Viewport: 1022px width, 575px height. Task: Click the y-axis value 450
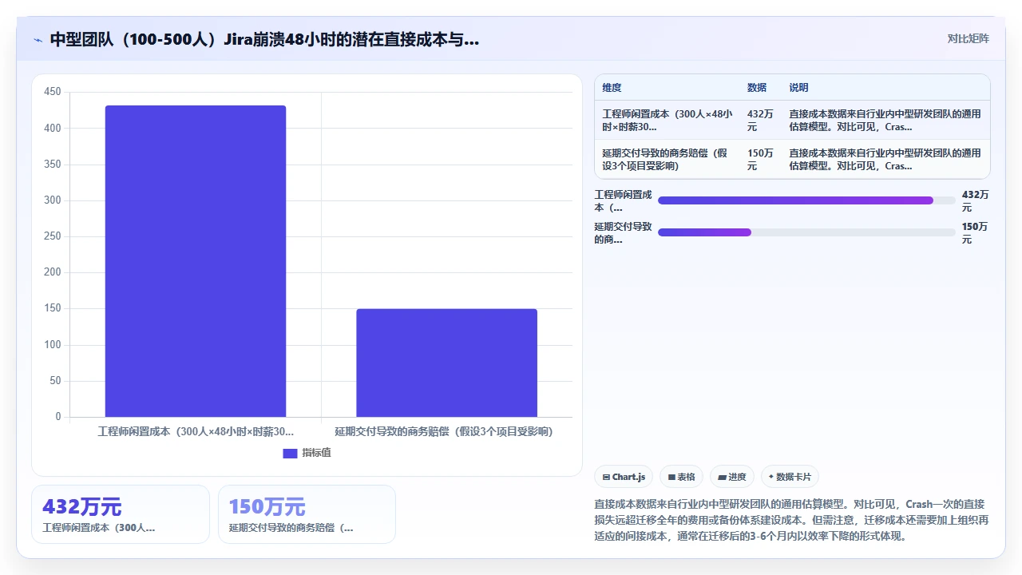(x=53, y=92)
